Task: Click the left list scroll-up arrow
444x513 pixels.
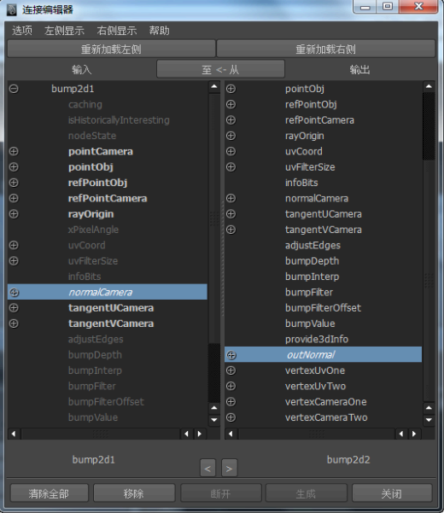Action: coord(214,87)
